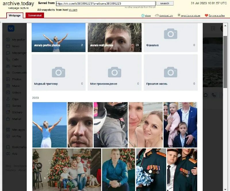The height and width of the screenshot is (191, 230).
Task: Open the Music sidebar icon
Action: click(8, 86)
